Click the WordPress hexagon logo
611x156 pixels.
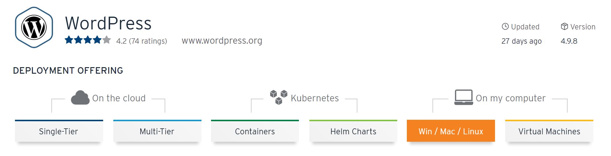point(34,27)
